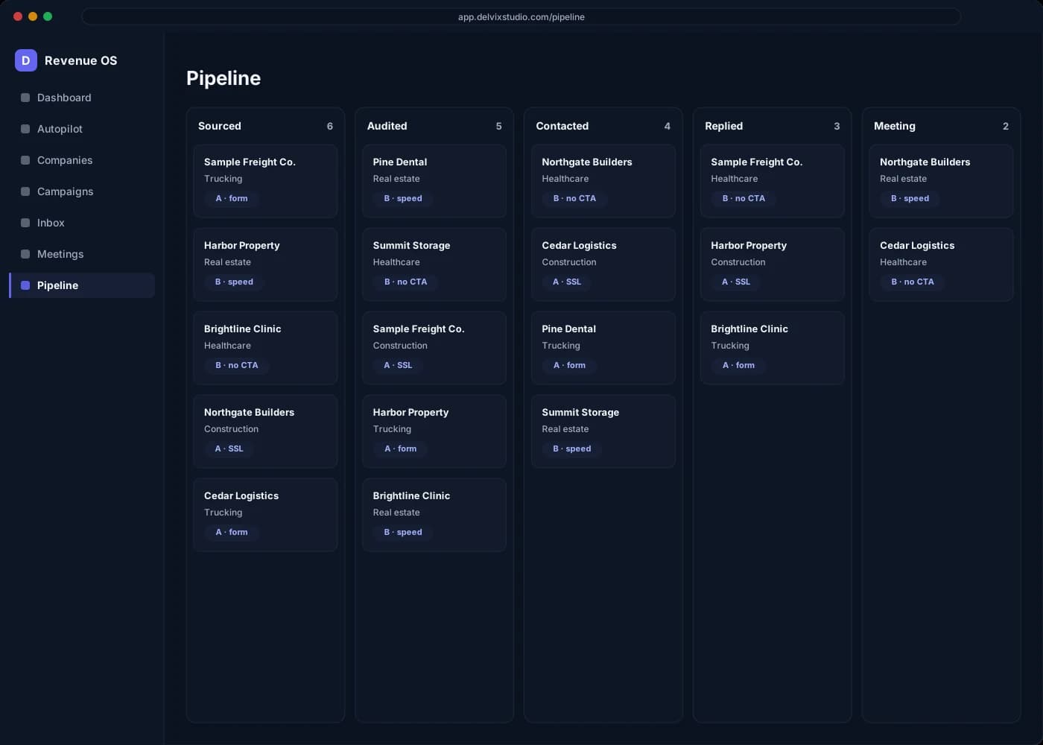Open Northgate Builders card in Contacted column

click(x=603, y=181)
